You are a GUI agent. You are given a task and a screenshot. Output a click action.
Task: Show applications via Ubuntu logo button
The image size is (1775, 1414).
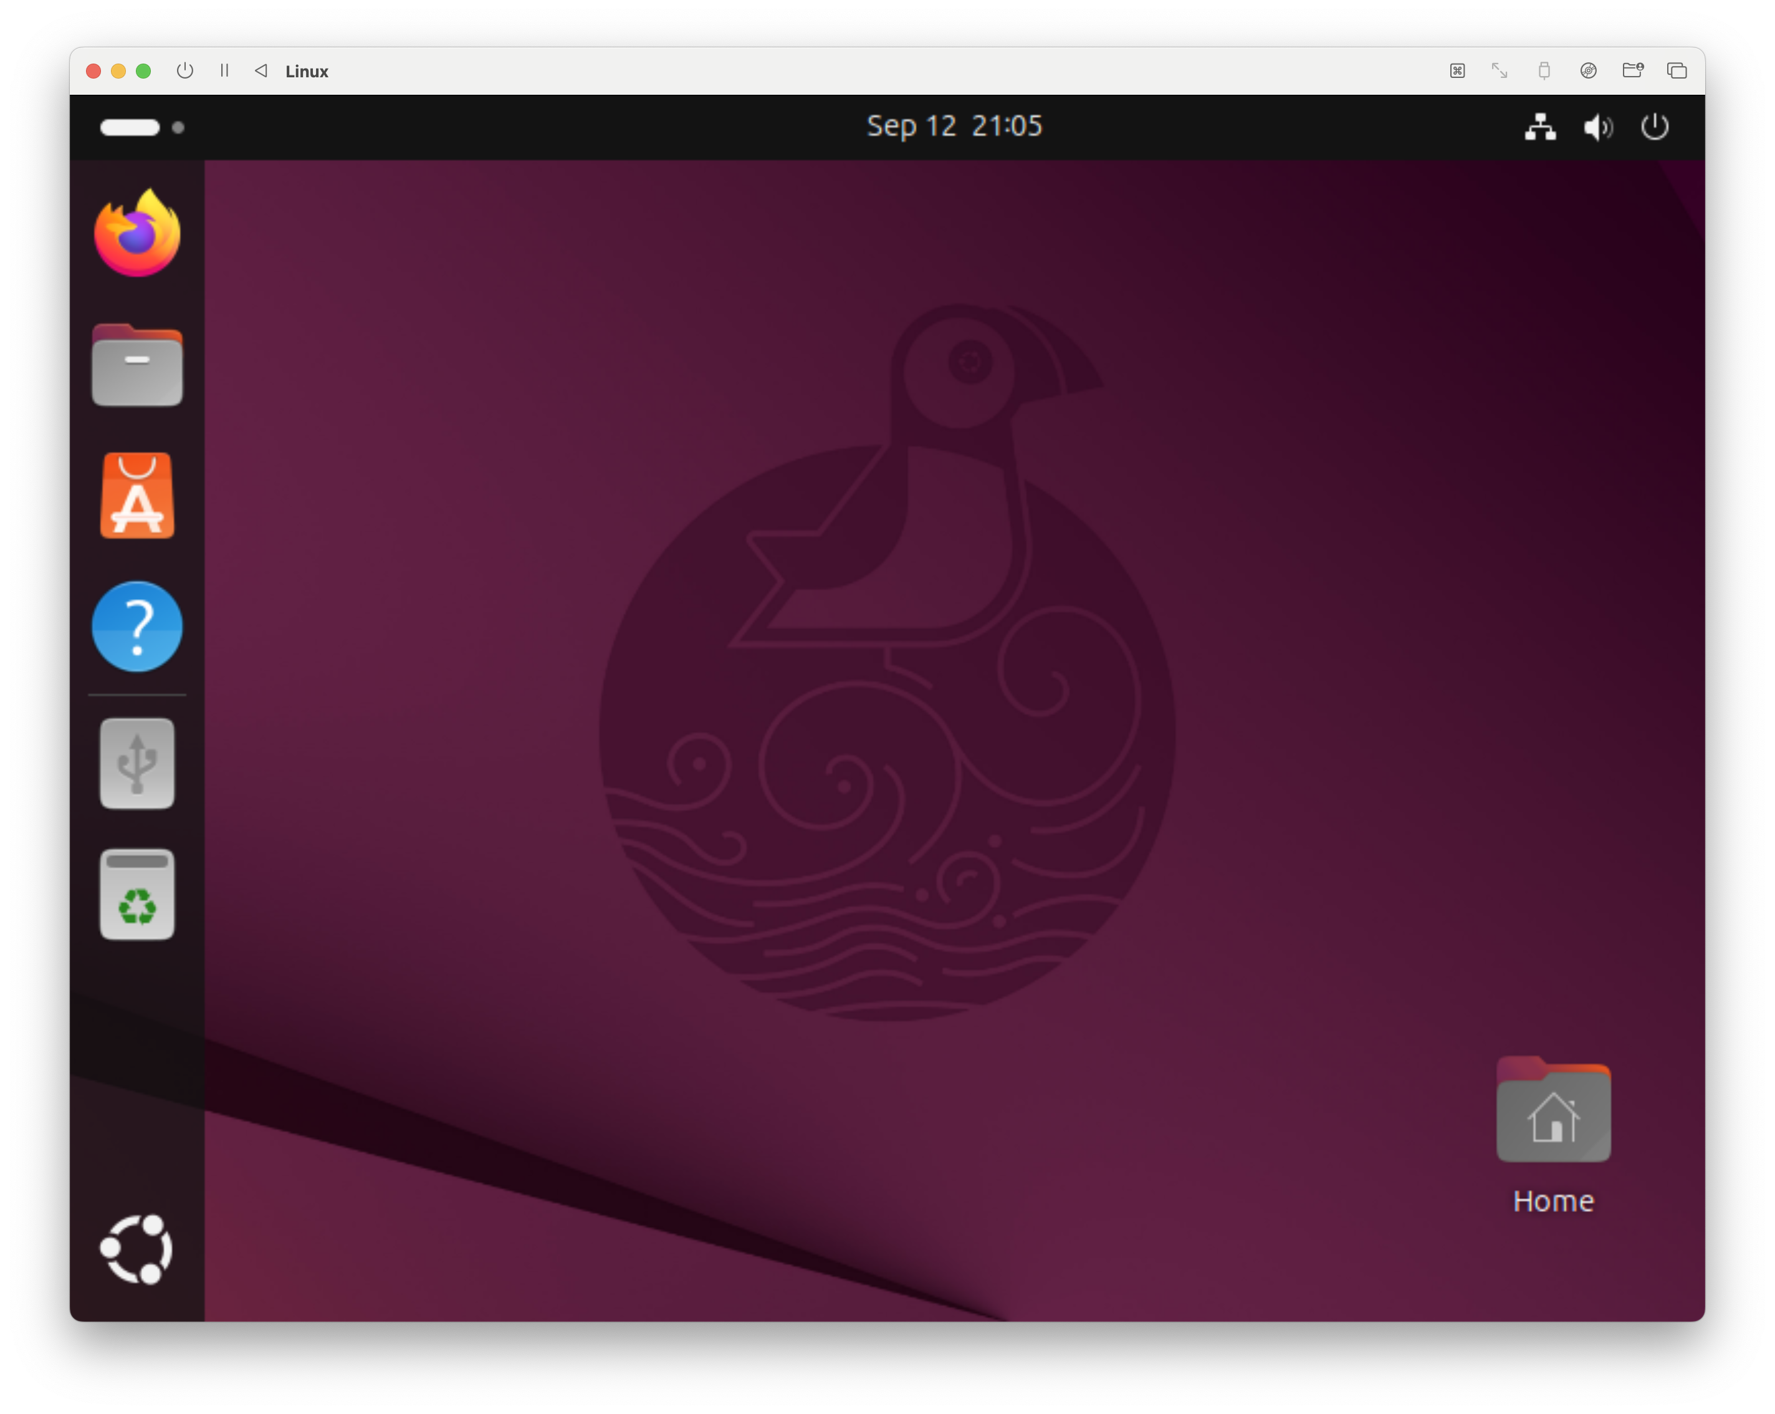tap(136, 1249)
